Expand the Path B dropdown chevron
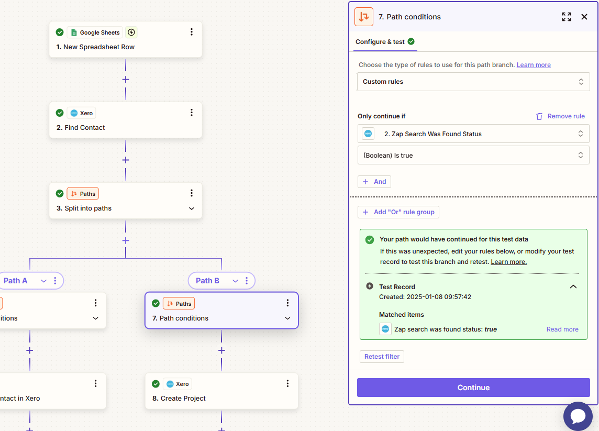 [235, 281]
